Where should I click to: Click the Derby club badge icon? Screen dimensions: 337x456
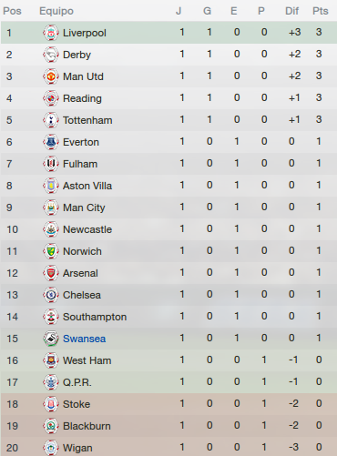click(51, 55)
